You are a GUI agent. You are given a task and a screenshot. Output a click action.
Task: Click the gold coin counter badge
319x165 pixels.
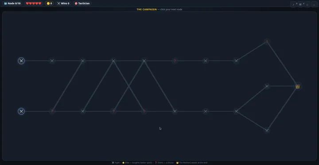pyautogui.click(x=49, y=4)
